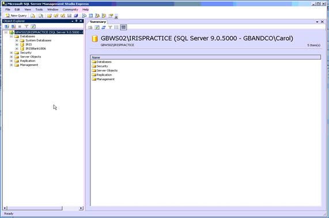Expand the IRIS database node

[17, 45]
